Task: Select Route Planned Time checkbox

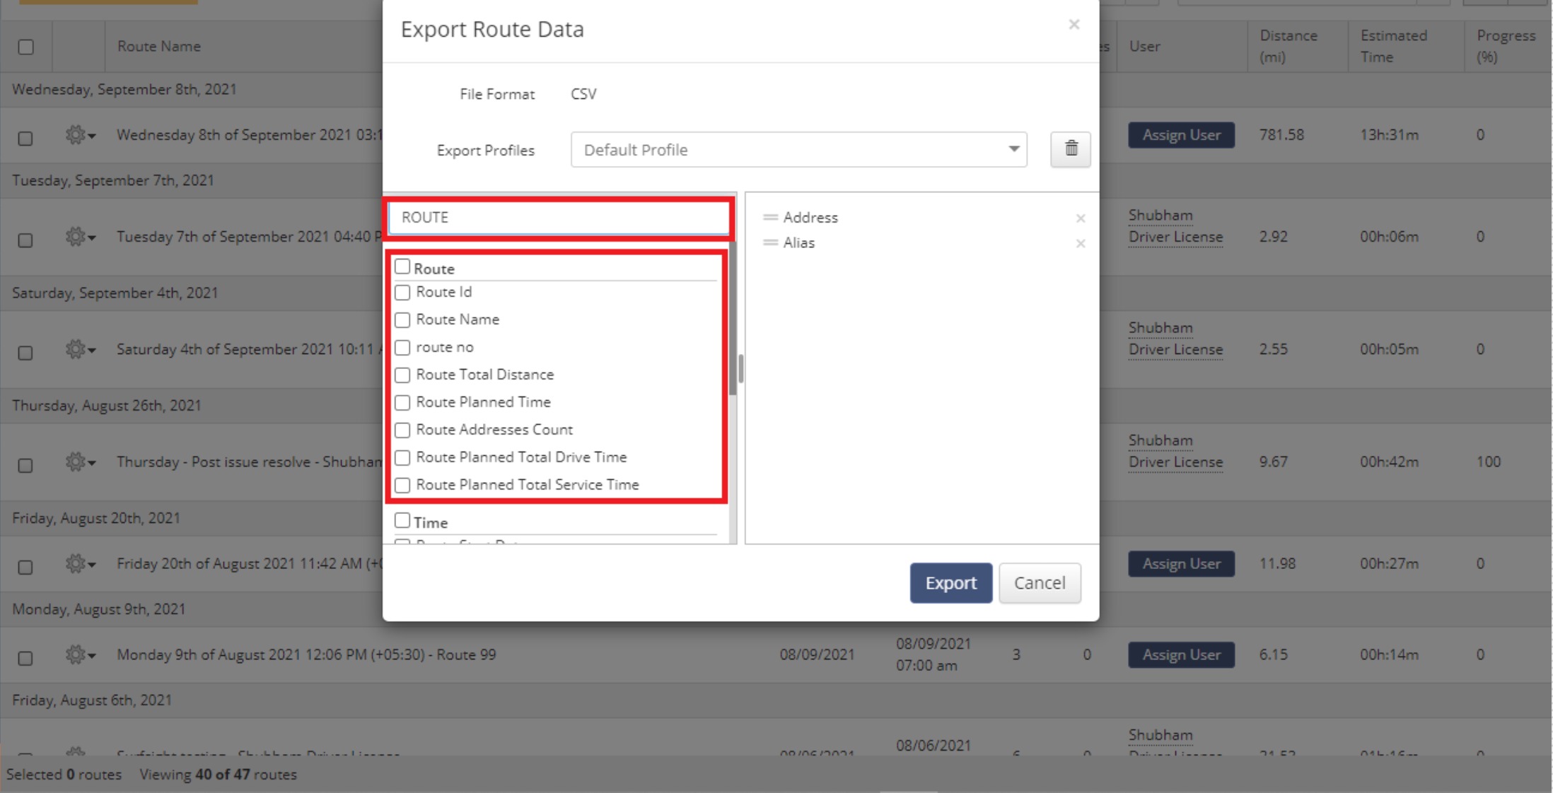Action: click(x=402, y=403)
